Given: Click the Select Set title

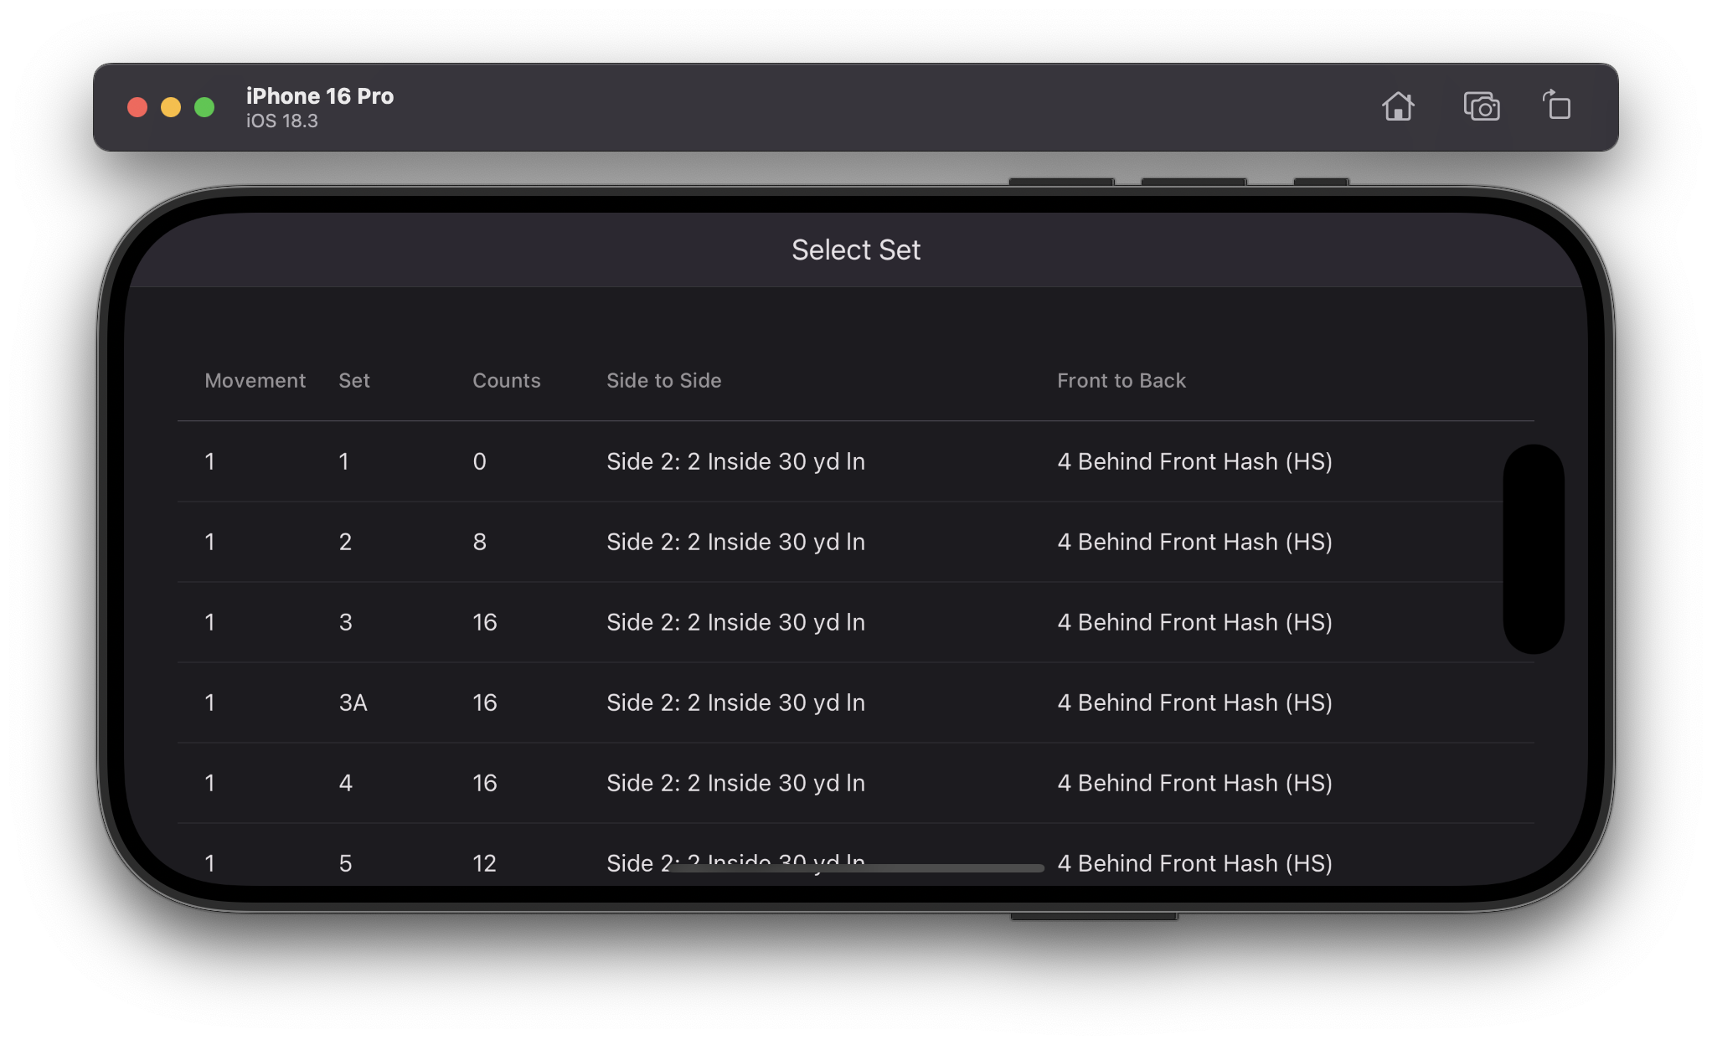Looking at the screenshot, I should [x=855, y=250].
